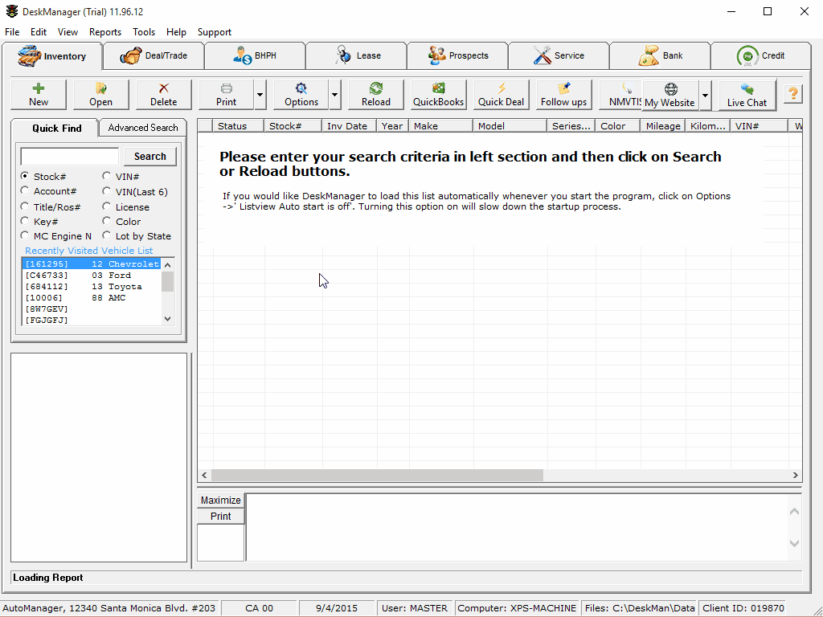Select the Stock# search option
Image resolution: width=823 pixels, height=617 pixels.
[x=25, y=176]
